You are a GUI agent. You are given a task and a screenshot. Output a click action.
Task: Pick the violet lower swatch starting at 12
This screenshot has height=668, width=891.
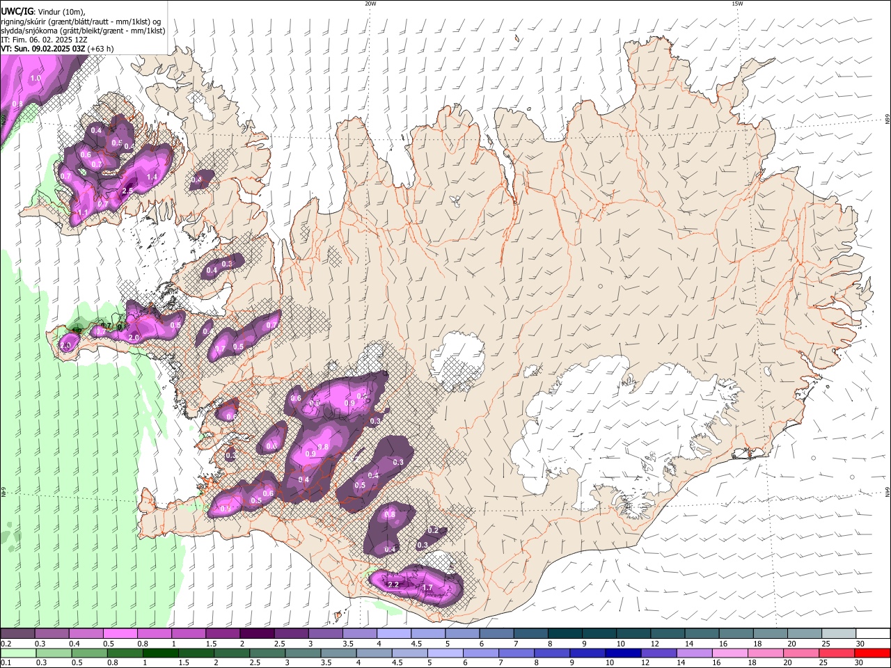point(659,653)
